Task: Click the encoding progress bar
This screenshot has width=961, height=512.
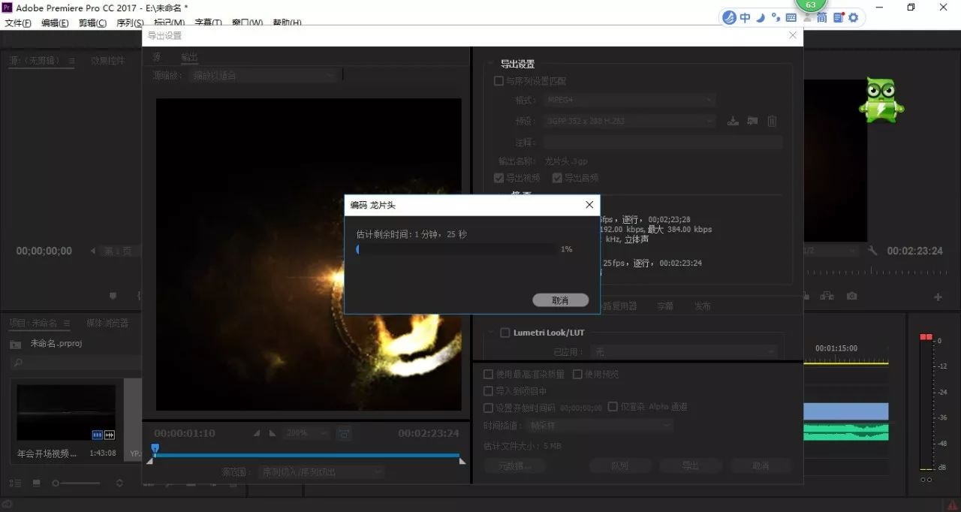Action: coord(456,249)
